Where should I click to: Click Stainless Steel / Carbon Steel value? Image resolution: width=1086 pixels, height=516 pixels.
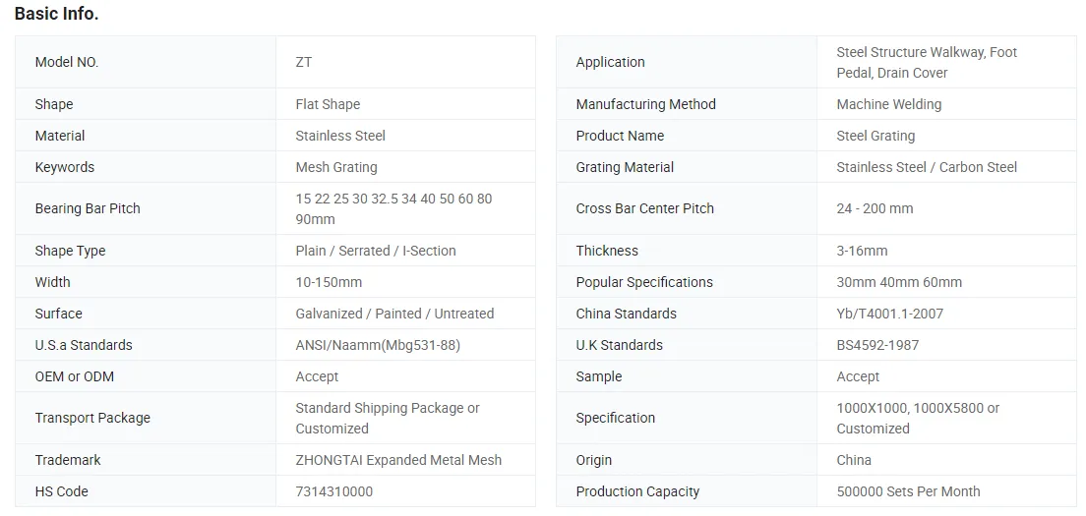click(x=927, y=167)
